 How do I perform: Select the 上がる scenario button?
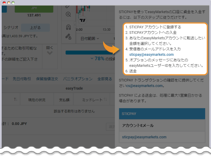35,28
